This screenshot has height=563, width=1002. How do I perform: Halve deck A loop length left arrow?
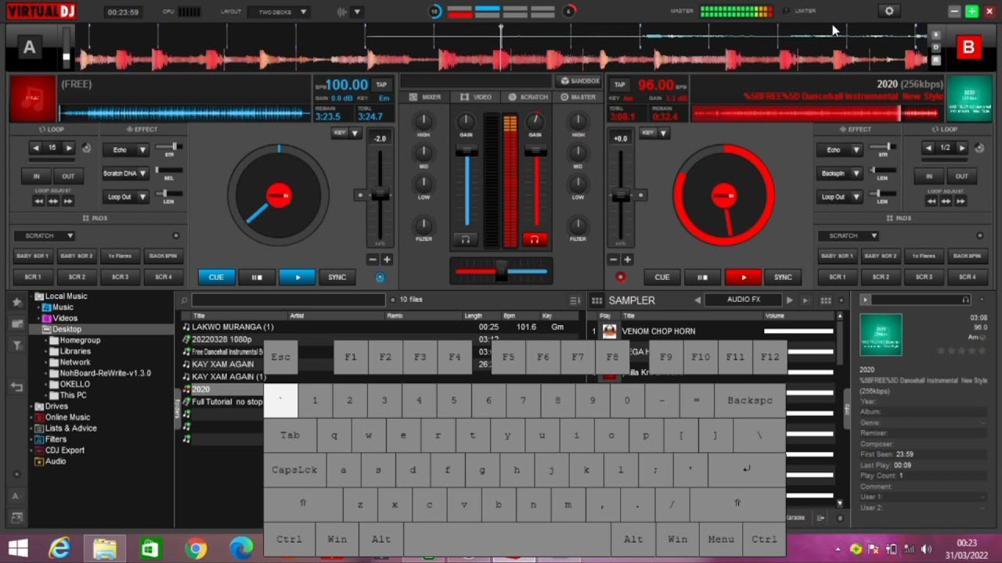[36, 148]
